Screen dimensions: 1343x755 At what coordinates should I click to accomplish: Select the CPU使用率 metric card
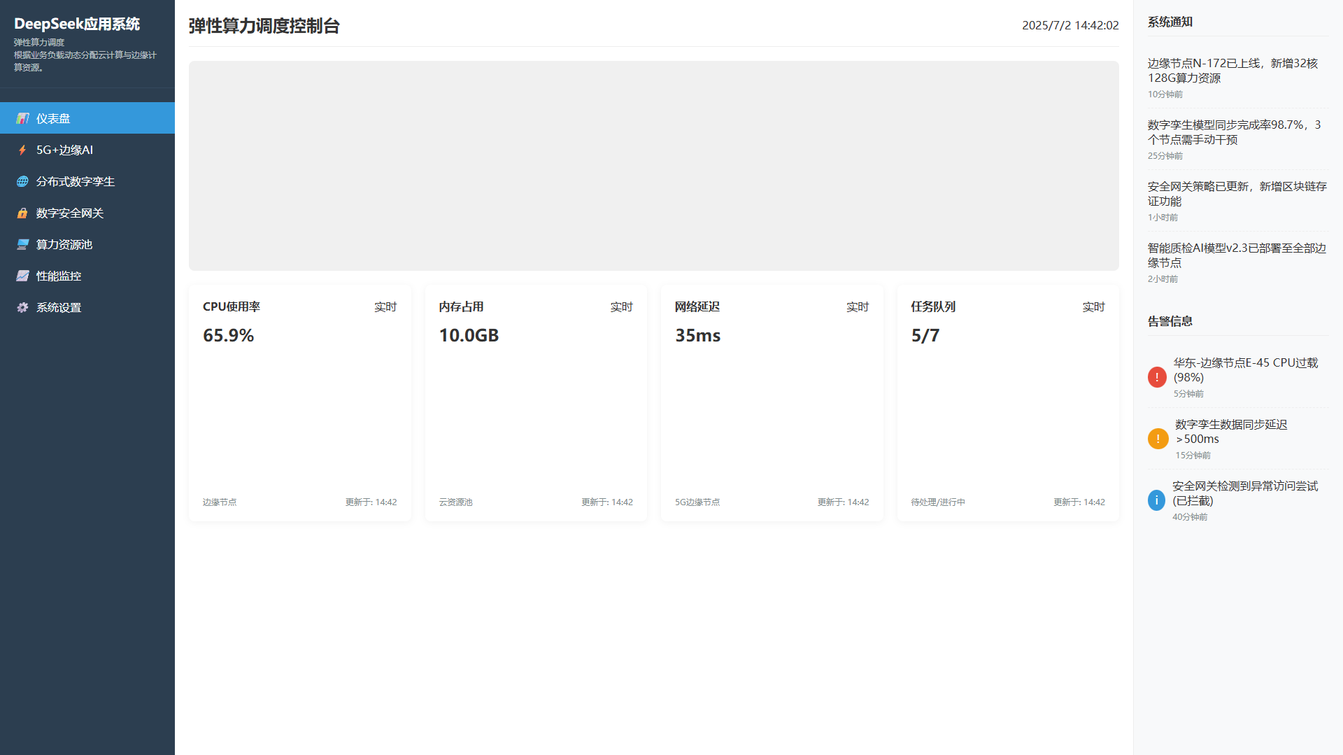(x=299, y=403)
